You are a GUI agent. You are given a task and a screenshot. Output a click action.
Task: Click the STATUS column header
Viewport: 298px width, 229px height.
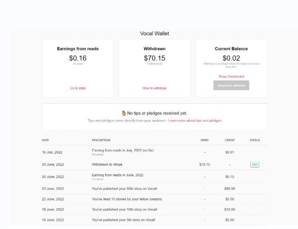tap(255, 140)
